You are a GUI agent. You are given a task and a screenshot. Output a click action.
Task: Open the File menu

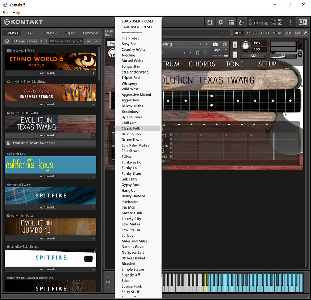[x=5, y=13]
